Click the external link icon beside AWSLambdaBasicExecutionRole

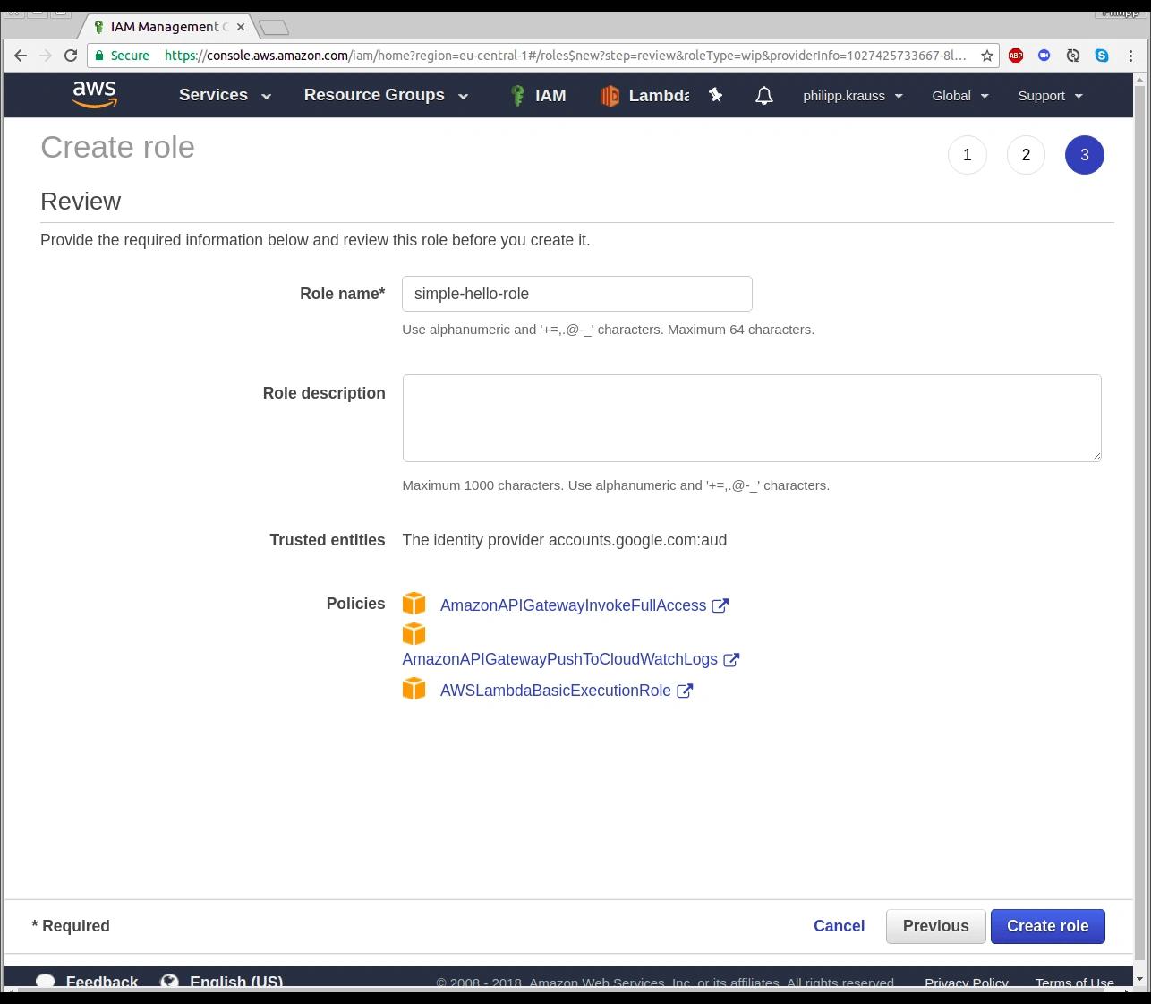pyautogui.click(x=685, y=691)
